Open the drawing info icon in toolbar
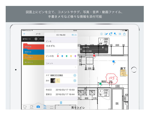This screenshot has height=117, width=151. click(101, 34)
